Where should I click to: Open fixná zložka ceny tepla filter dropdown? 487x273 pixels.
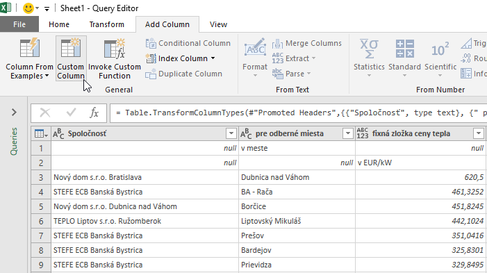(479, 133)
